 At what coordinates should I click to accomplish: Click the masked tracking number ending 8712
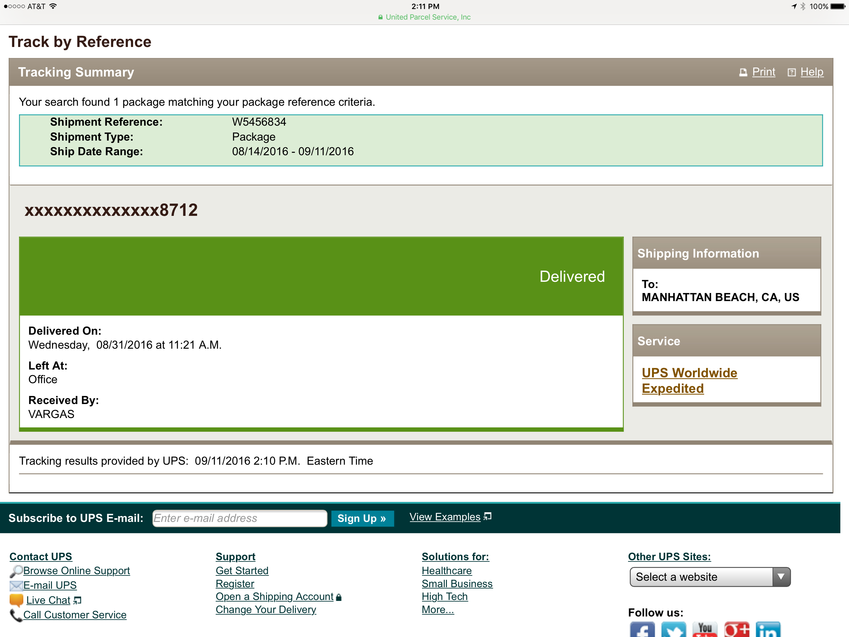tap(111, 210)
